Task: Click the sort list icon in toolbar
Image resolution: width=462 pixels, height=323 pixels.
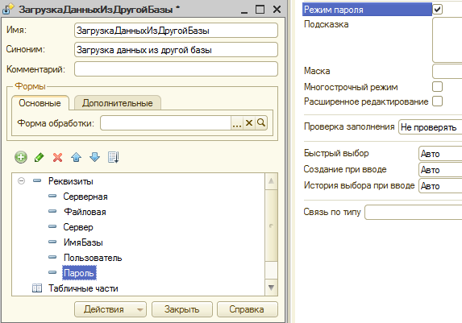Action: click(114, 157)
